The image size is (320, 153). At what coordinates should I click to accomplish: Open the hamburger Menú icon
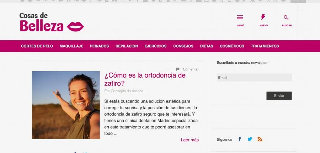click(240, 17)
